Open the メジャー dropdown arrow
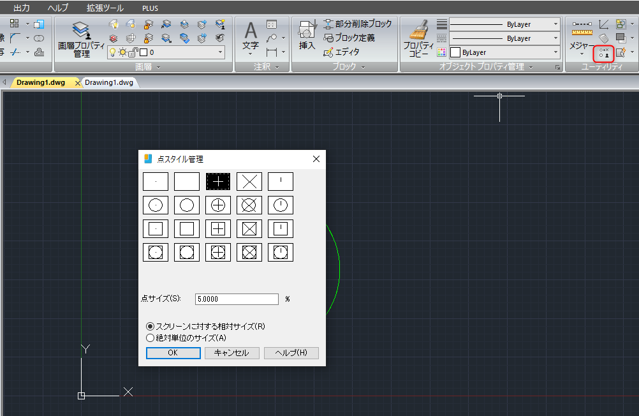639x416 pixels. [x=582, y=54]
